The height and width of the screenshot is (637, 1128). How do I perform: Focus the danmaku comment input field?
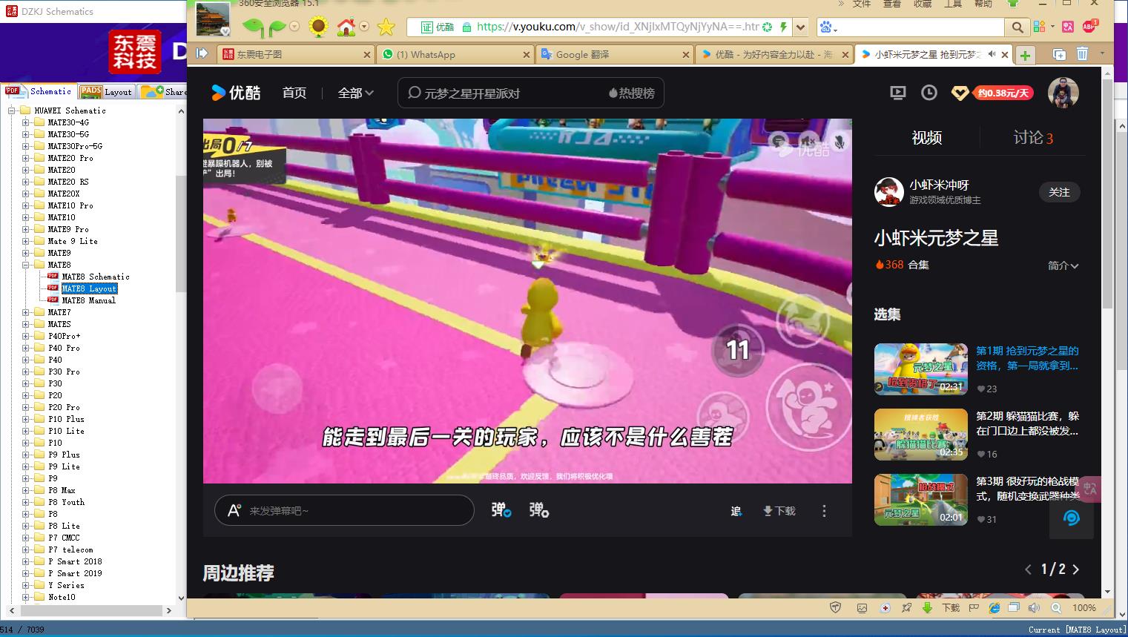point(344,510)
